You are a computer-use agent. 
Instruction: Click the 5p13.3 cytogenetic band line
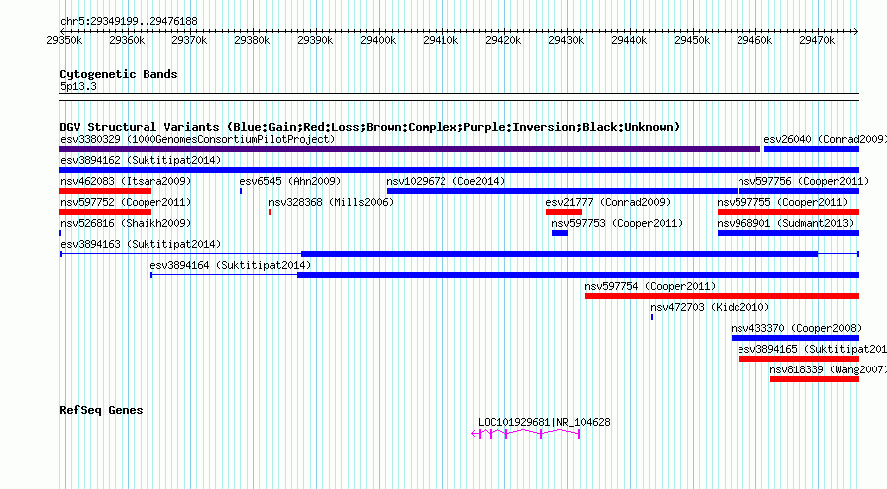coord(458,97)
